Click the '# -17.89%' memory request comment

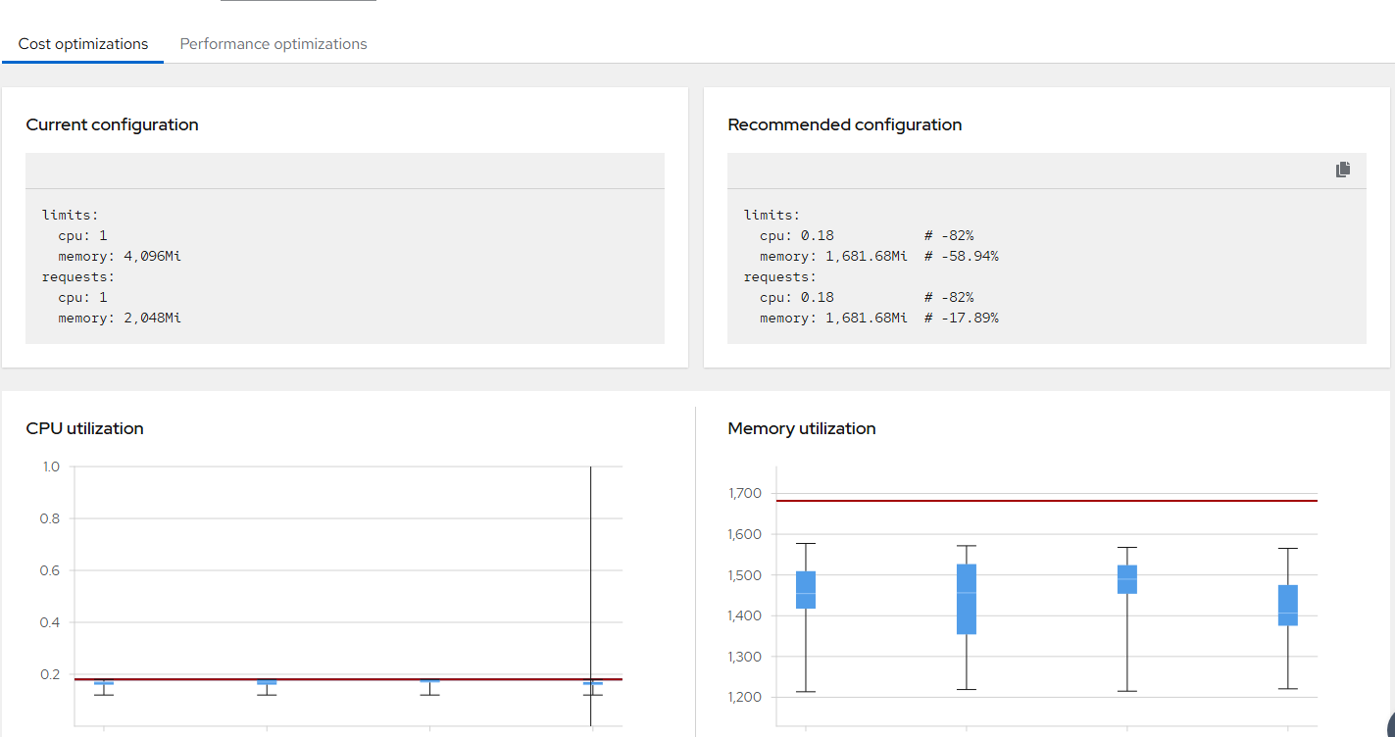(962, 318)
